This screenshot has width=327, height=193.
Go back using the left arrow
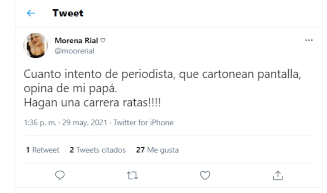pyautogui.click(x=31, y=13)
